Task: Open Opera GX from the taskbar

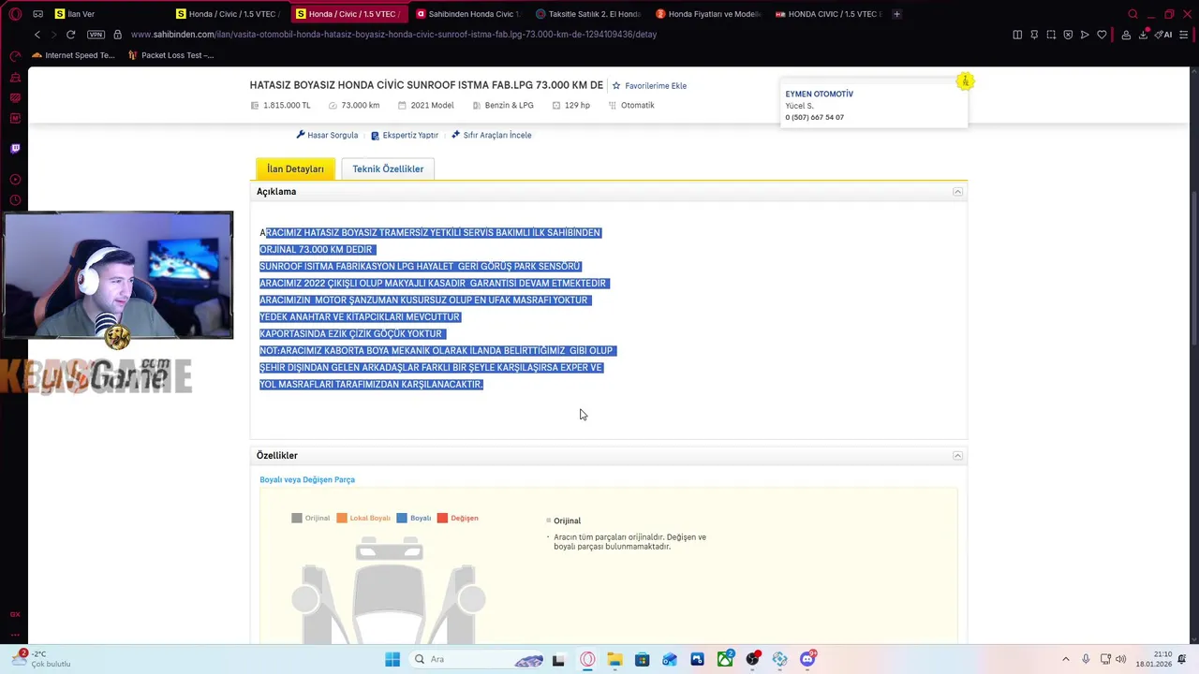Action: [x=587, y=659]
